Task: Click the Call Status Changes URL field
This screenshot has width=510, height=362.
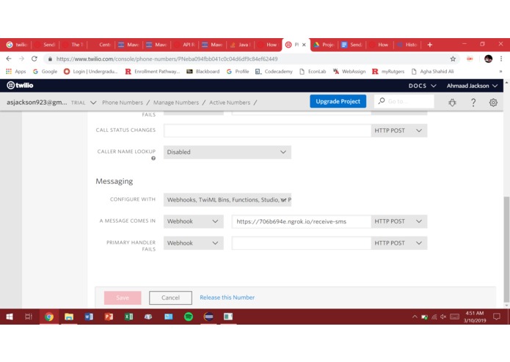Action: (267, 130)
